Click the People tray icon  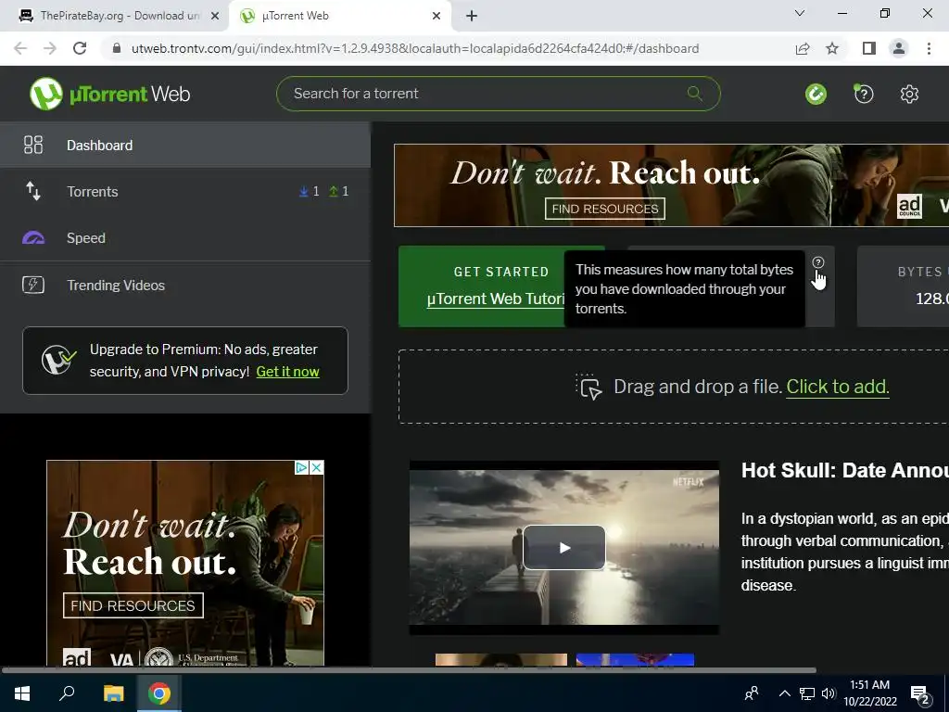[x=752, y=693]
